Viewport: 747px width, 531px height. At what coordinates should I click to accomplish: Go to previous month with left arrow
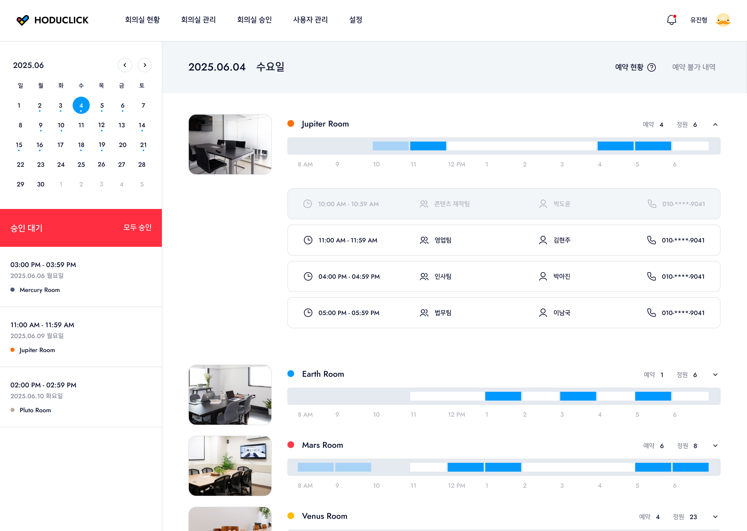coord(125,65)
